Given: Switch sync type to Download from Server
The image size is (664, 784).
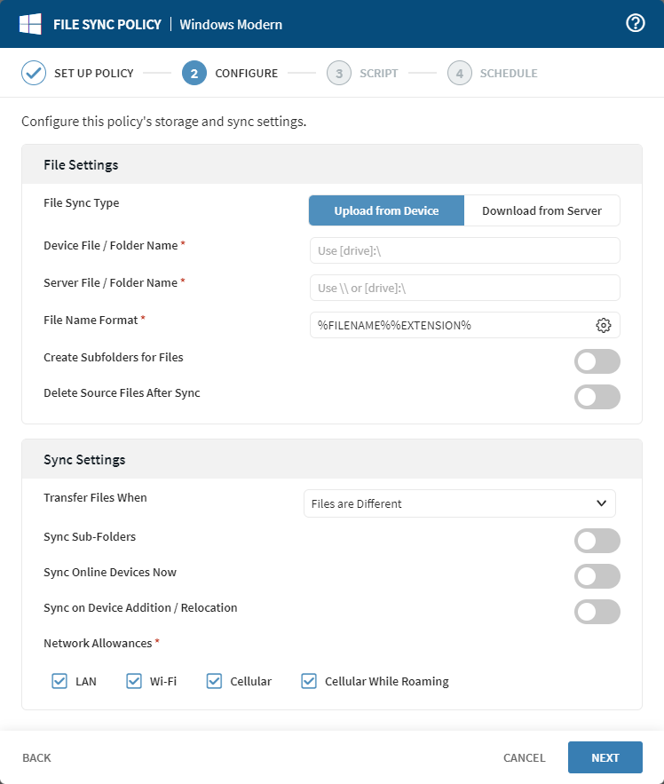Looking at the screenshot, I should point(542,210).
